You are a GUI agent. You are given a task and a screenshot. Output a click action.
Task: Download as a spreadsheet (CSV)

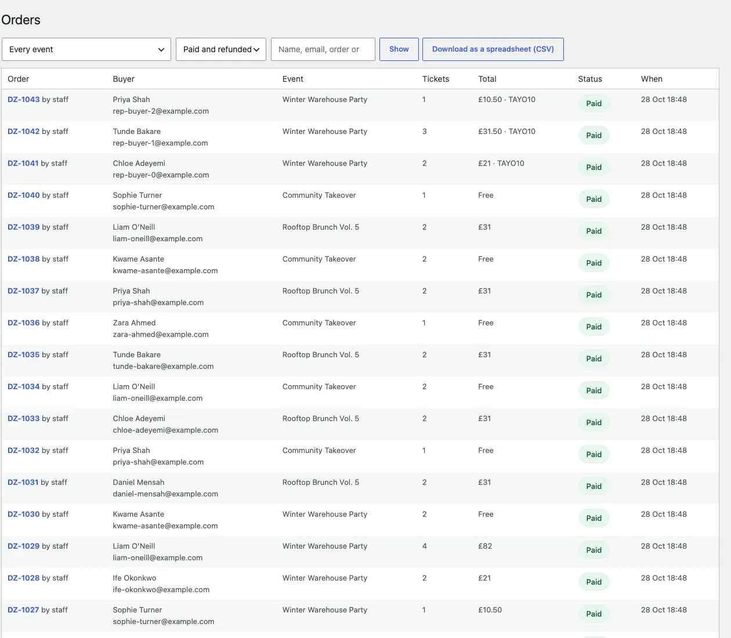[493, 49]
